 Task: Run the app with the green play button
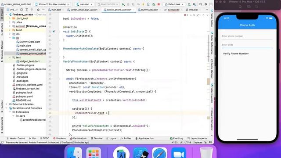pos(123,4)
